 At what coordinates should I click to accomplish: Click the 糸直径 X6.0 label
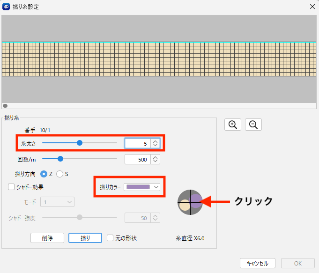pyautogui.click(x=190, y=238)
